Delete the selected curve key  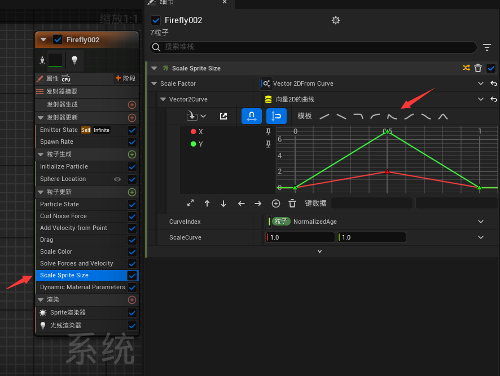point(292,204)
